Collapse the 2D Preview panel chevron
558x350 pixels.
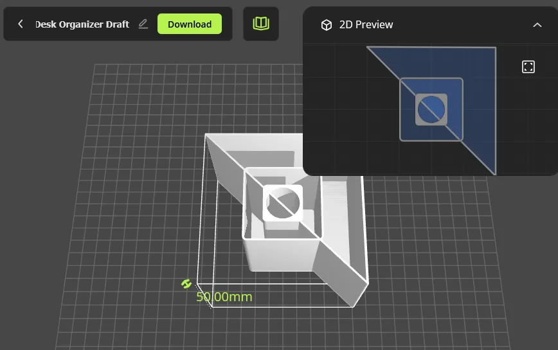[x=537, y=25]
